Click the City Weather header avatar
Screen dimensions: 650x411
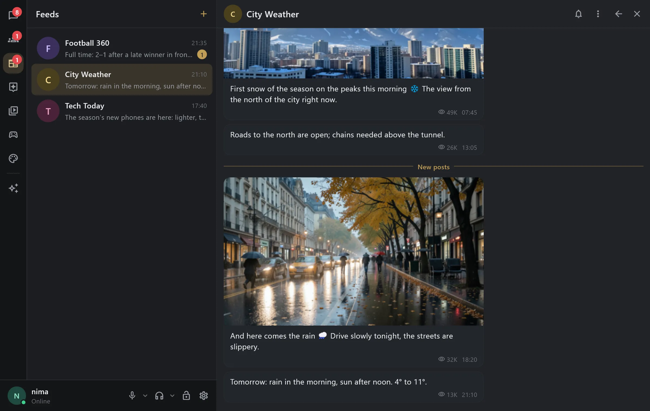coord(233,14)
